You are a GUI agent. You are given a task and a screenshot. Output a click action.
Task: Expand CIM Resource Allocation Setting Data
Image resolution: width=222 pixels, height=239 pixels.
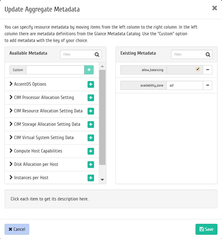point(11,111)
